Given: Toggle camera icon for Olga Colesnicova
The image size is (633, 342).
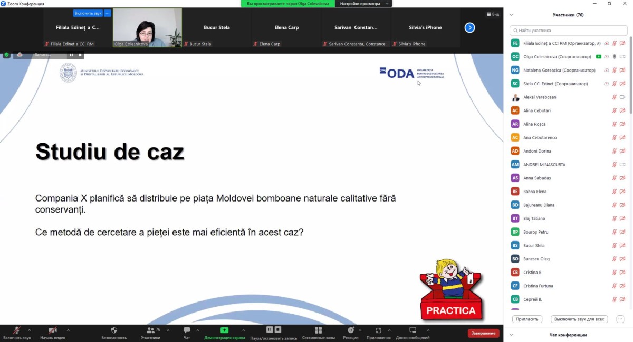Looking at the screenshot, I should coord(622,56).
